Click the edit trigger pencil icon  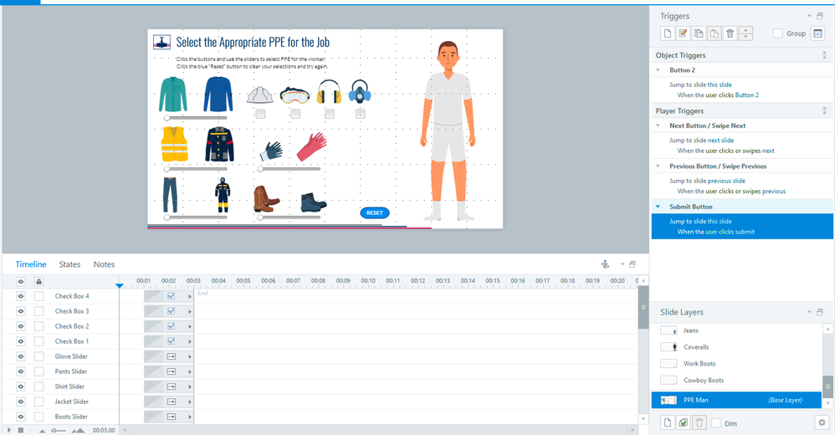(683, 33)
